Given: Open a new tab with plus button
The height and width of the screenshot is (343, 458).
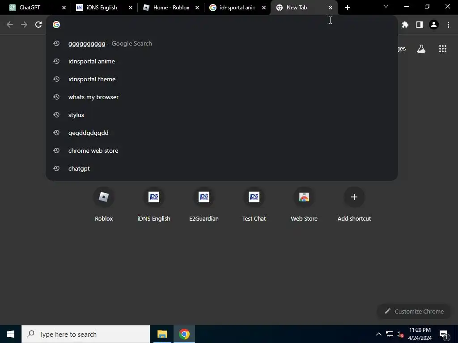Looking at the screenshot, I should 347,8.
